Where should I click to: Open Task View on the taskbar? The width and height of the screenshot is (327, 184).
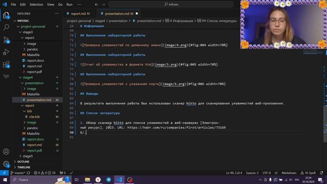(x=77, y=179)
